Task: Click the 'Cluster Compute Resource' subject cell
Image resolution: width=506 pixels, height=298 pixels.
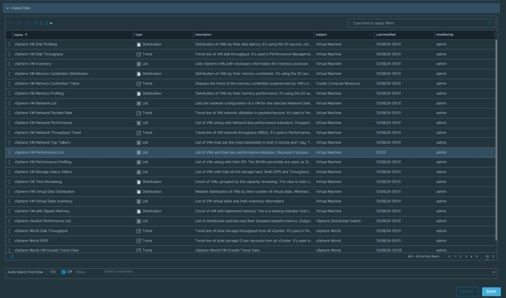Action: pyautogui.click(x=338, y=83)
